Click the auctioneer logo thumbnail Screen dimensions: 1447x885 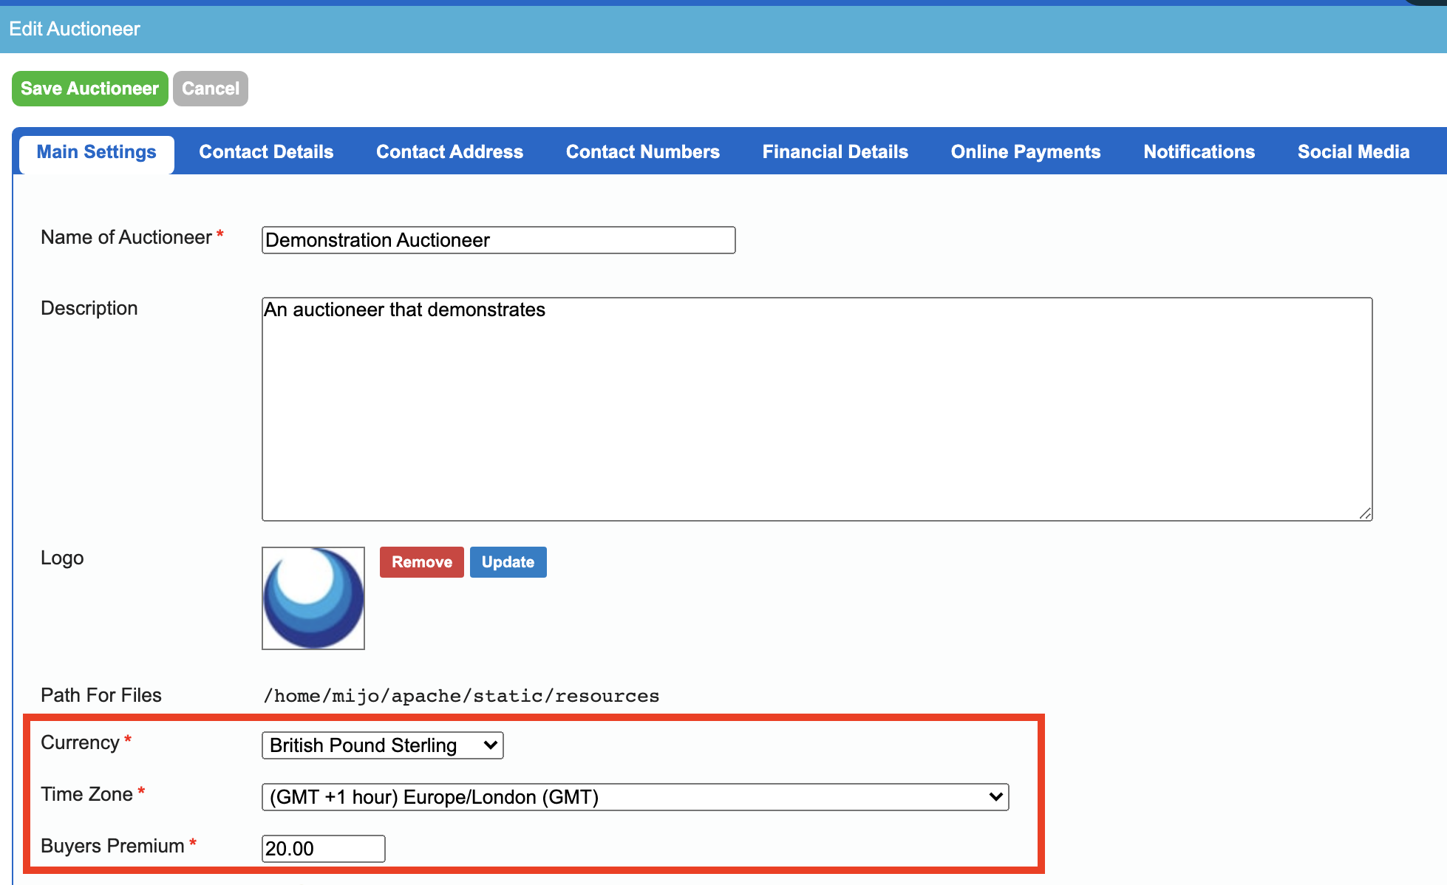pos(313,598)
